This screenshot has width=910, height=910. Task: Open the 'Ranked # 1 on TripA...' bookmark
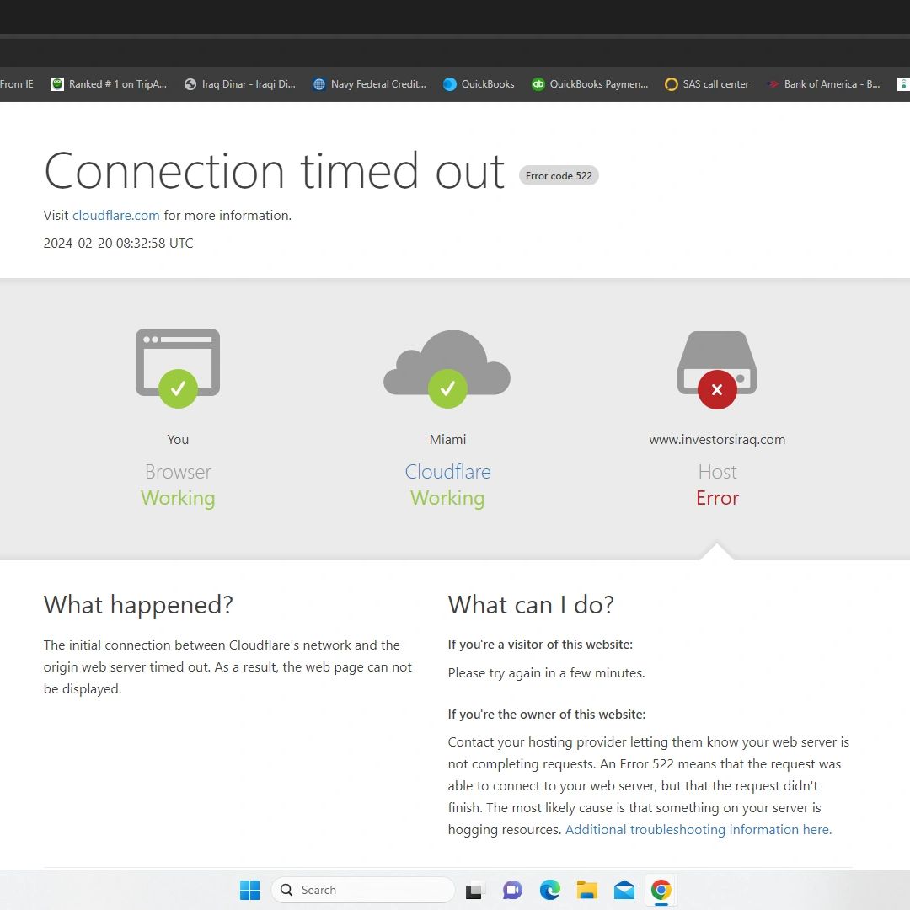(109, 84)
